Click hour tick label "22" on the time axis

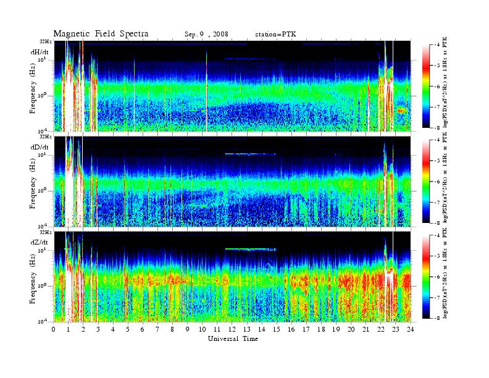(381, 329)
